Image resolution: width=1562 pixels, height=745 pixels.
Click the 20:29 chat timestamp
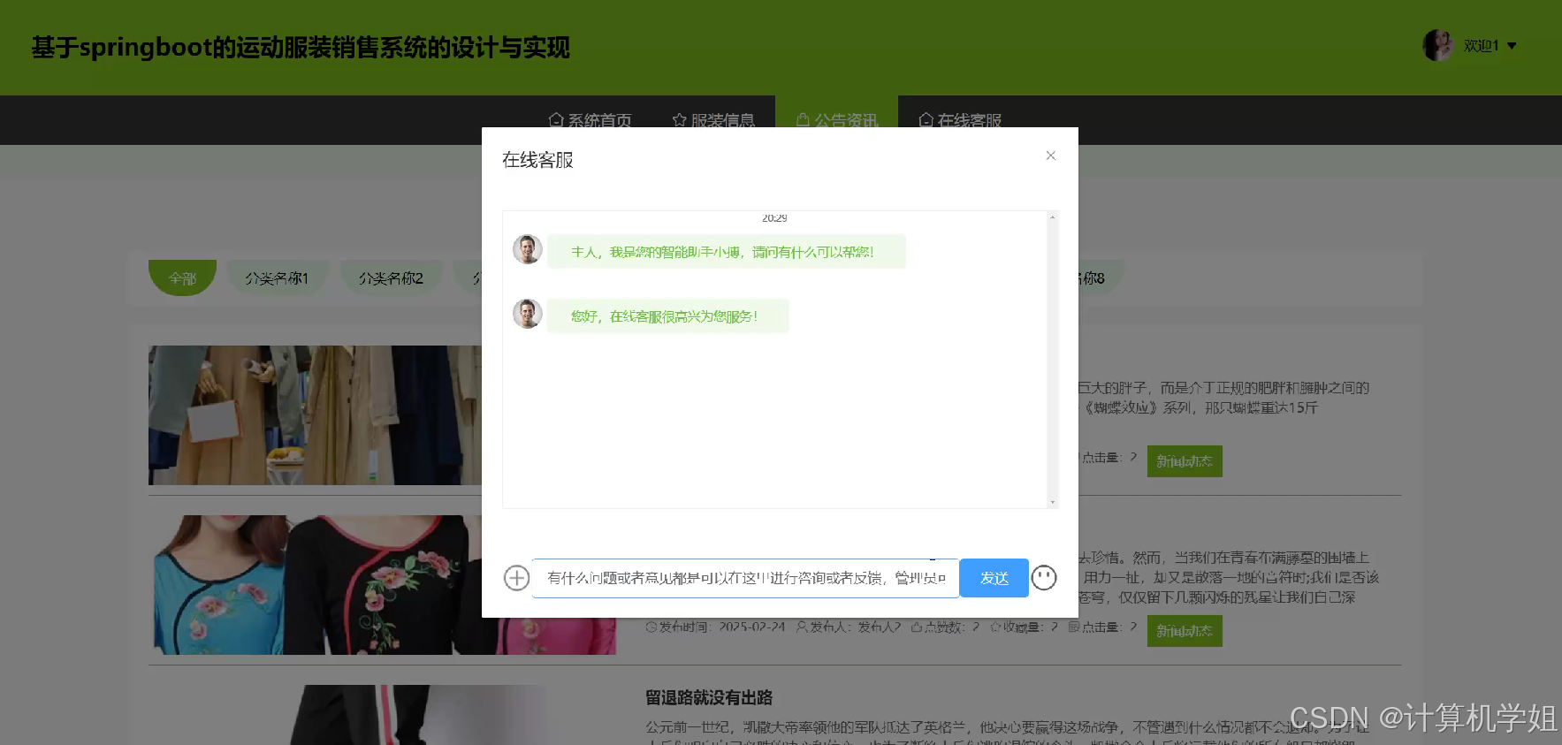[774, 217]
